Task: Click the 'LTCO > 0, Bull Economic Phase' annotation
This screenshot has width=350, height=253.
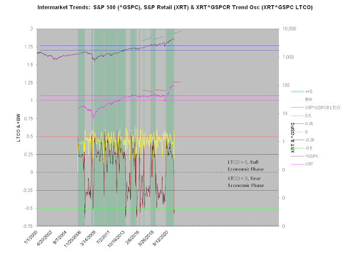Action: point(246,166)
